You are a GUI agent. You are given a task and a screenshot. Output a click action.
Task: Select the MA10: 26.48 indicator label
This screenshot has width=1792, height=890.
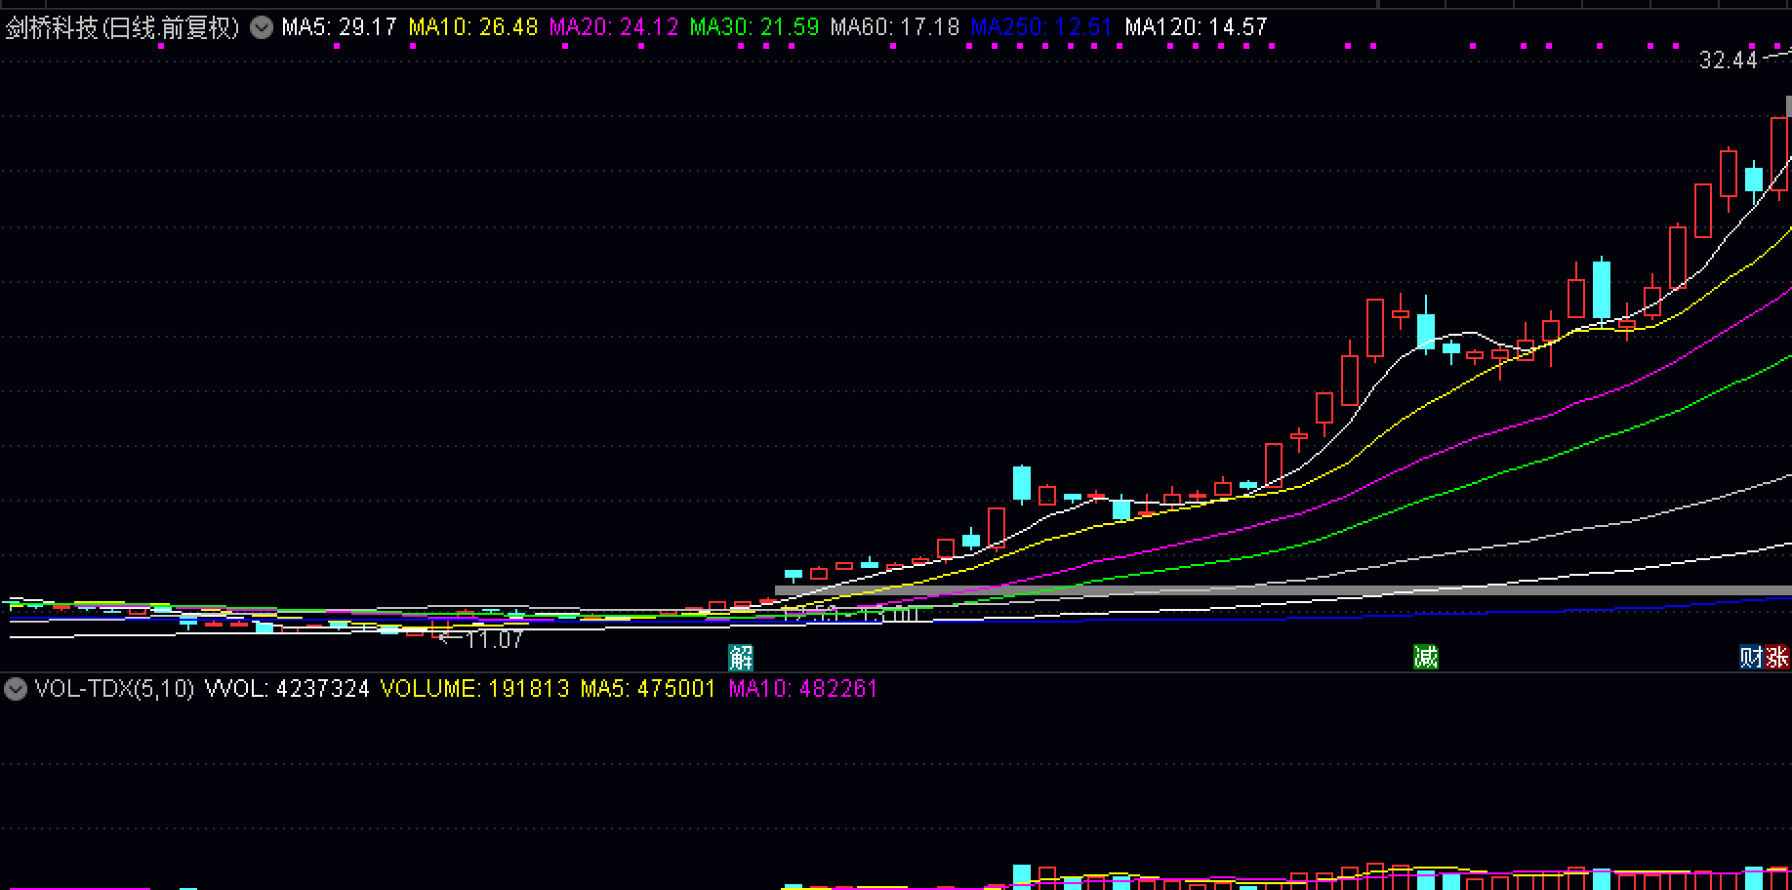coord(472,27)
